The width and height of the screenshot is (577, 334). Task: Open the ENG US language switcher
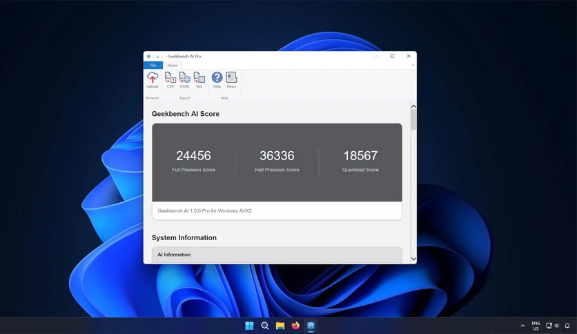click(x=536, y=326)
